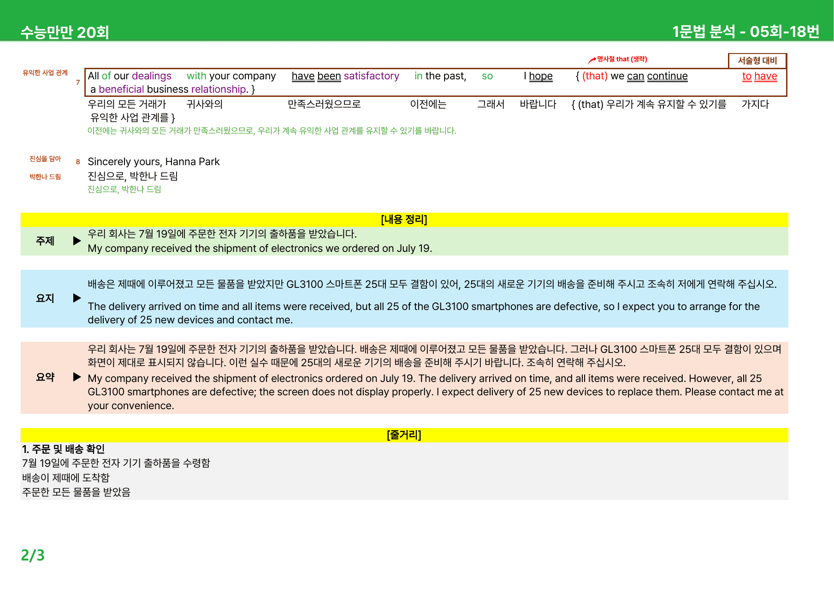Click 'The delivery arrived on time and all items' sentence
834x590 pixels.
[x=424, y=313]
